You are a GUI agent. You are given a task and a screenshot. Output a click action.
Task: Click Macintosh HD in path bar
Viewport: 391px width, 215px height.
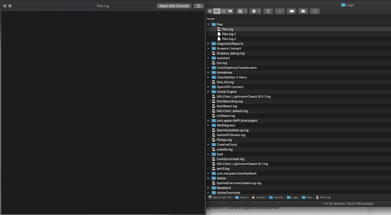coord(220,197)
